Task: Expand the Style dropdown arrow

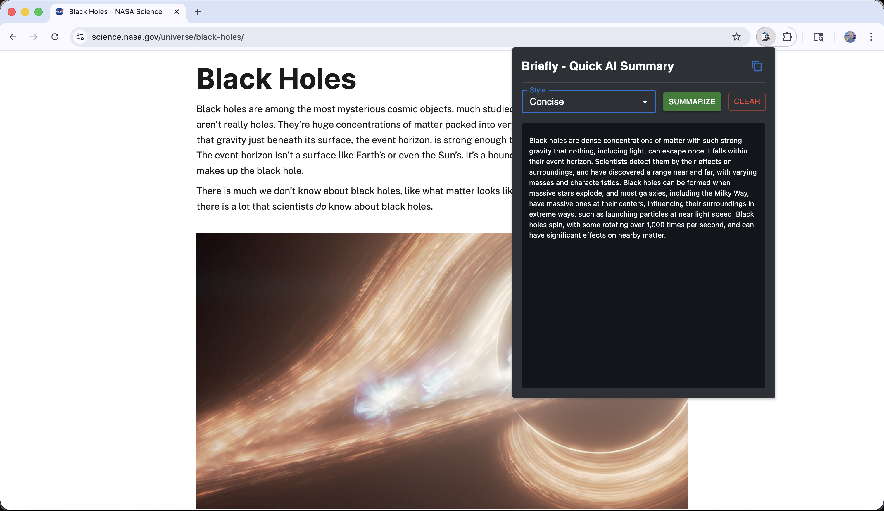Action: click(644, 102)
